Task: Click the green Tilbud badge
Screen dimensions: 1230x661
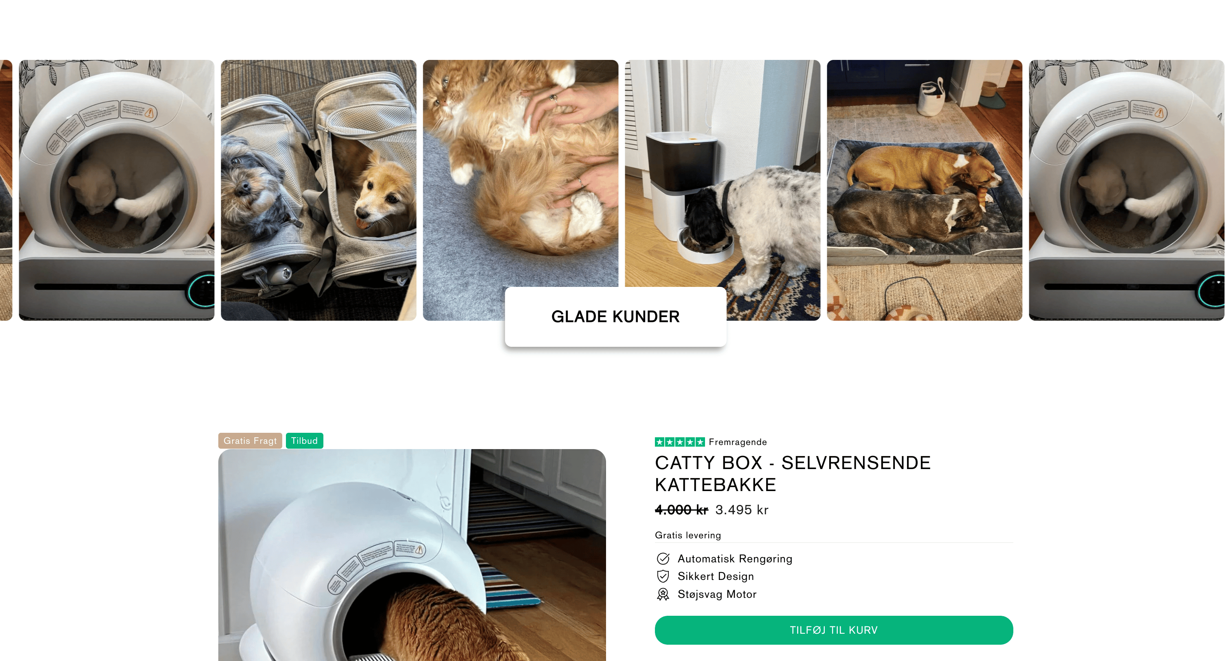Action: click(304, 441)
